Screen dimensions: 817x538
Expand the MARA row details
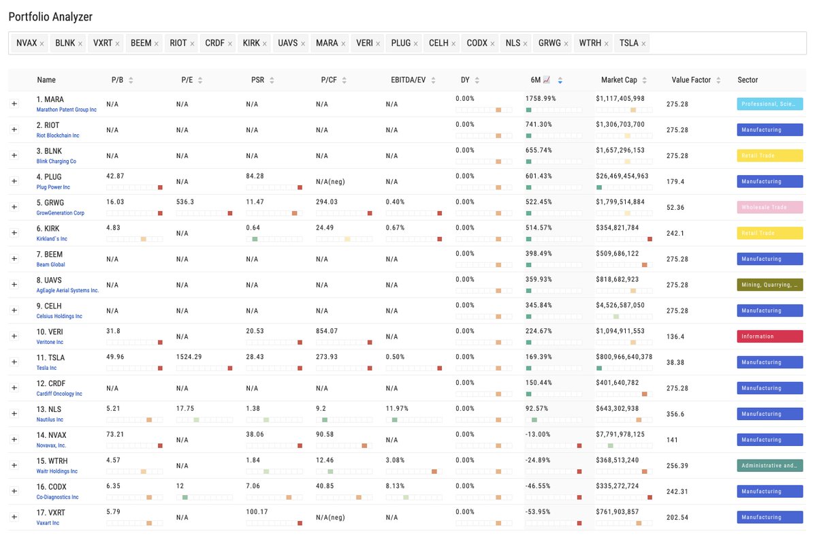pyautogui.click(x=14, y=104)
